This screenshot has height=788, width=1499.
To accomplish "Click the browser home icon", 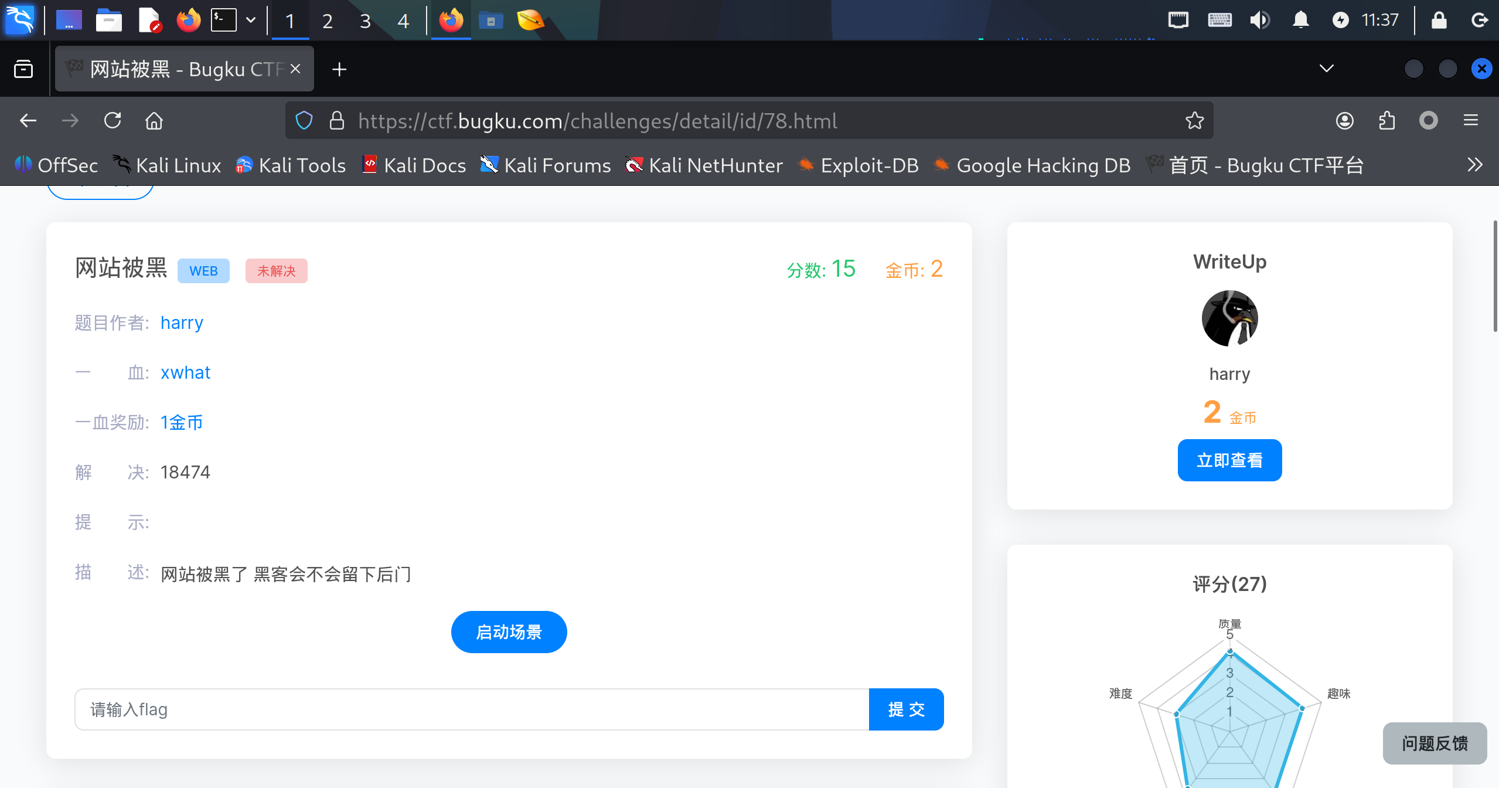I will [x=154, y=121].
